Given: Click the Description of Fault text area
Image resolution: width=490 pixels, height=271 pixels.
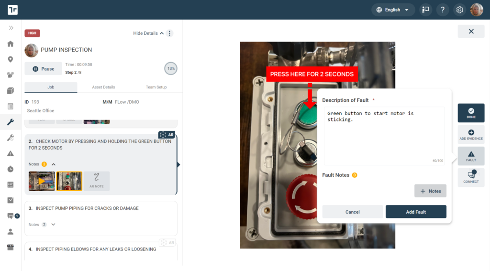Looking at the screenshot, I should [384, 136].
